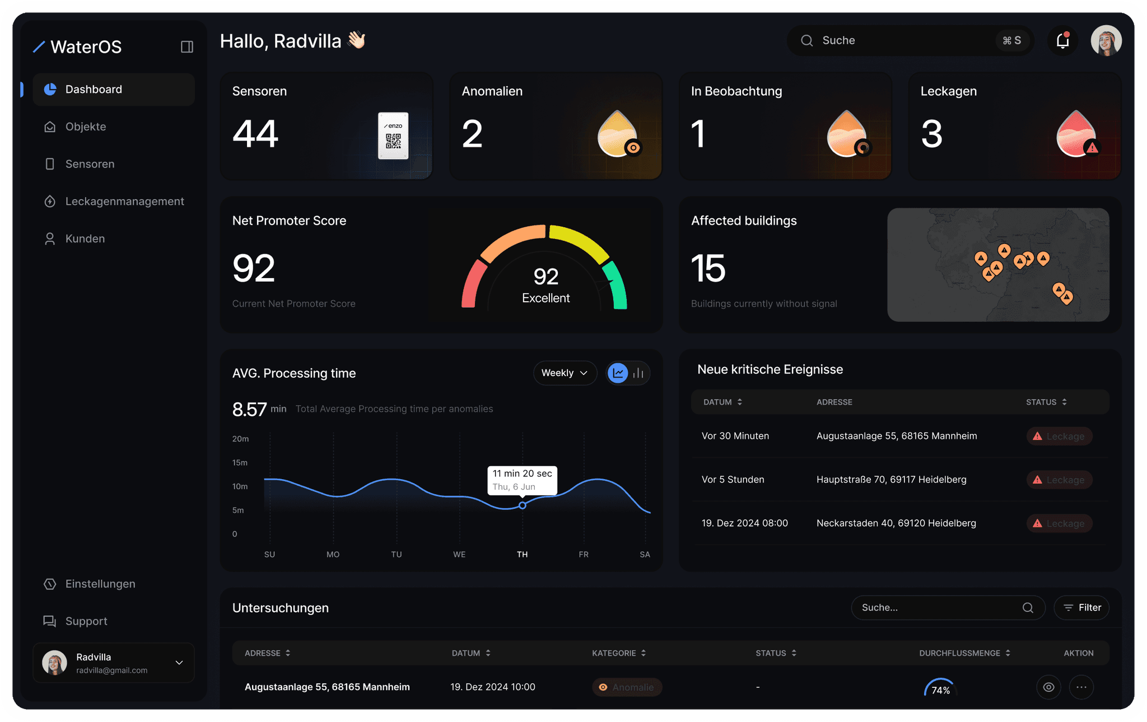Open more actions for Augustaanlage row
Image resolution: width=1147 pixels, height=722 pixels.
point(1081,687)
